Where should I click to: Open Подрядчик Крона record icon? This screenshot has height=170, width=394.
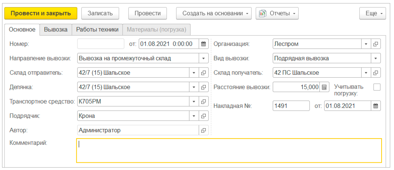click(x=203, y=116)
